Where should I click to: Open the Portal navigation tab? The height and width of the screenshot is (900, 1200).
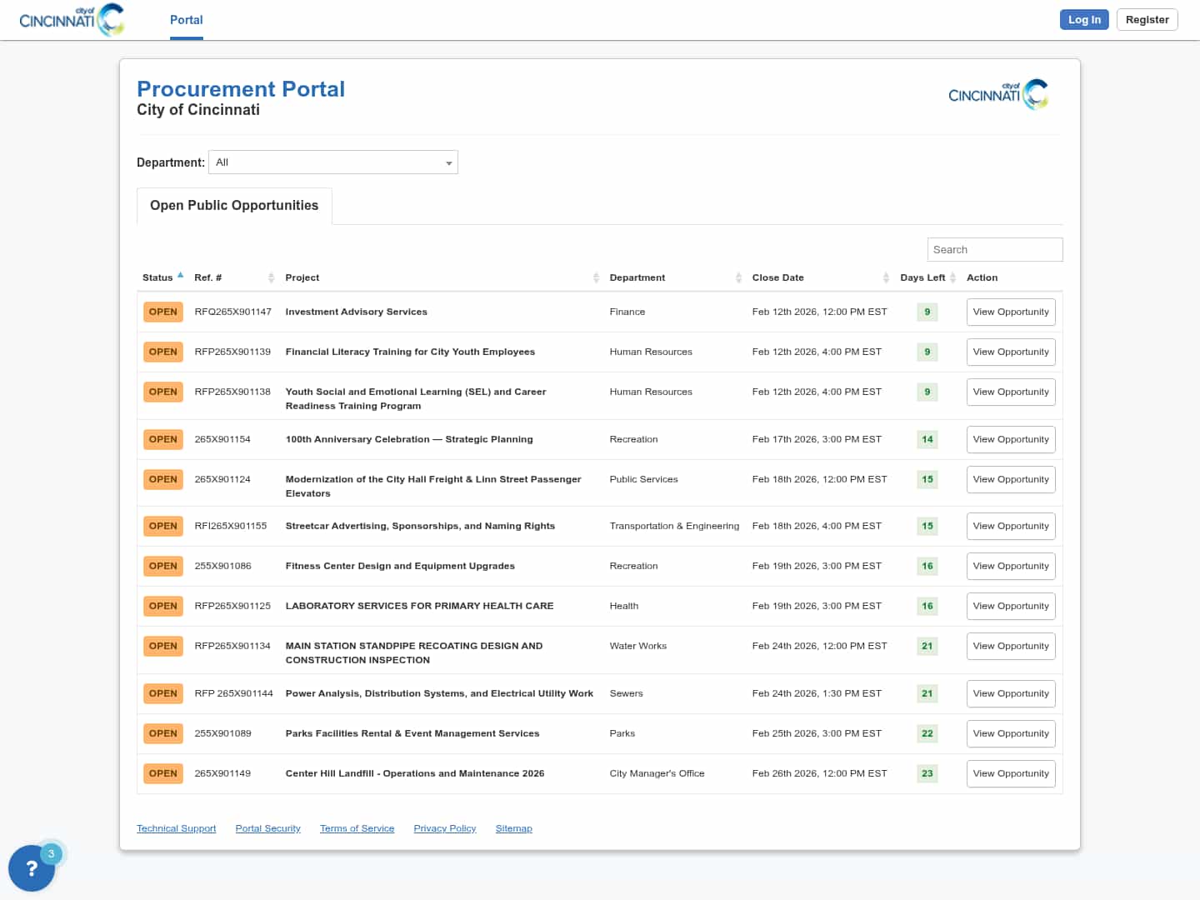click(x=186, y=20)
